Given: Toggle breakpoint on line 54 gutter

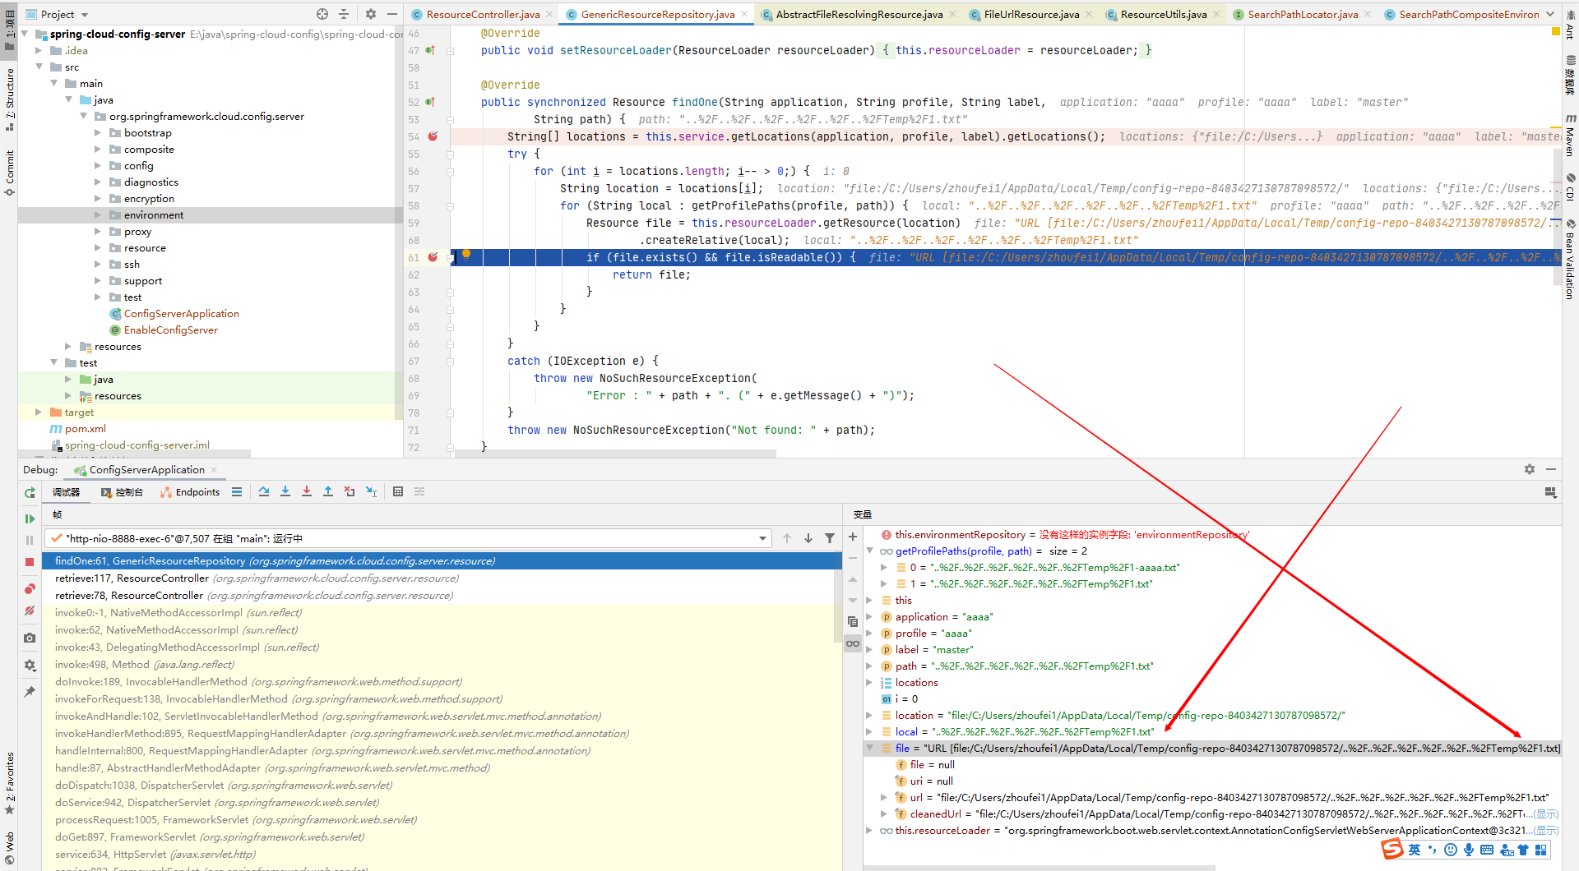Looking at the screenshot, I should tap(433, 136).
